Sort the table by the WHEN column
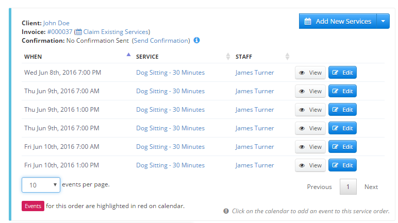 [77, 57]
